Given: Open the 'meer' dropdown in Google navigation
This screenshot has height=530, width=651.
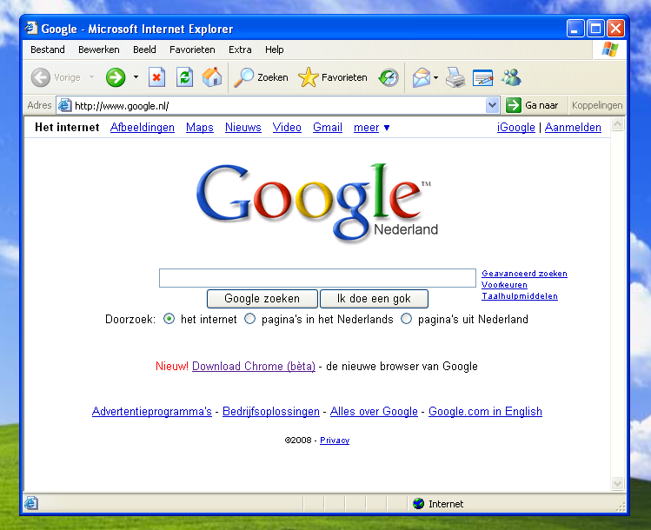Looking at the screenshot, I should tap(371, 128).
